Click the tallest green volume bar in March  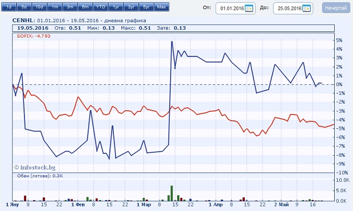point(171,193)
